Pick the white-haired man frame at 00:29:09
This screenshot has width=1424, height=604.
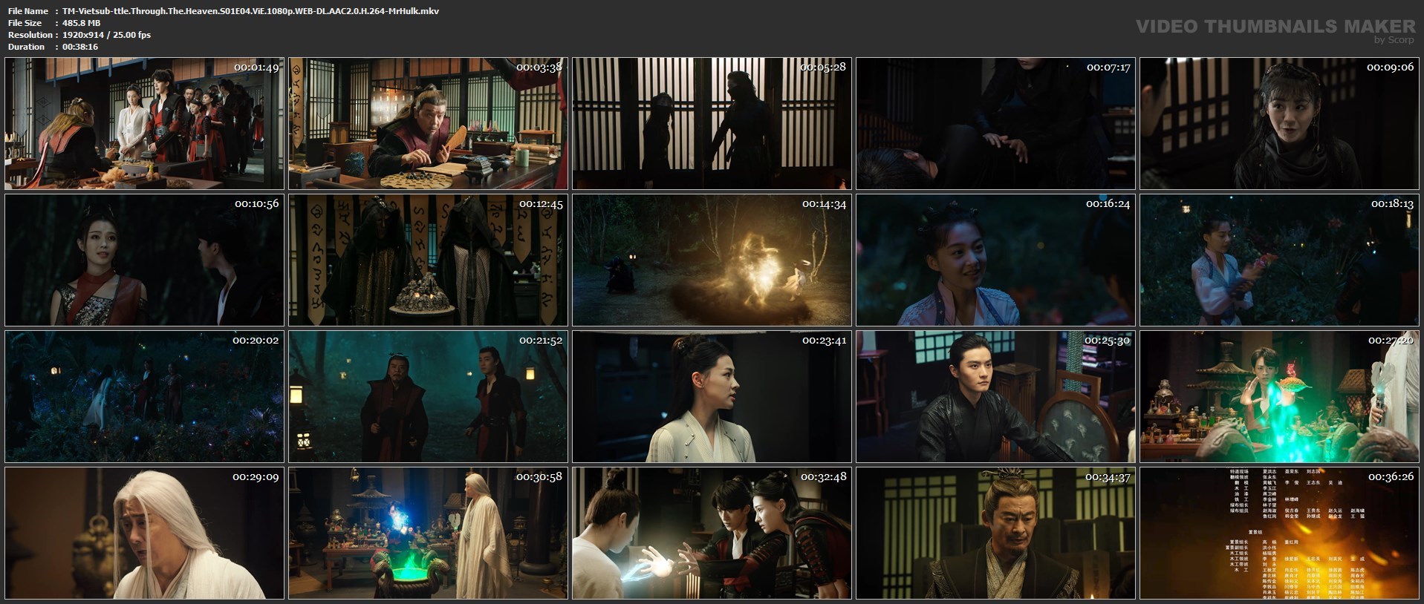coord(144,533)
